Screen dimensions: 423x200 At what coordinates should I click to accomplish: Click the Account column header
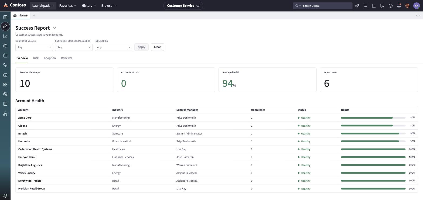click(23, 110)
